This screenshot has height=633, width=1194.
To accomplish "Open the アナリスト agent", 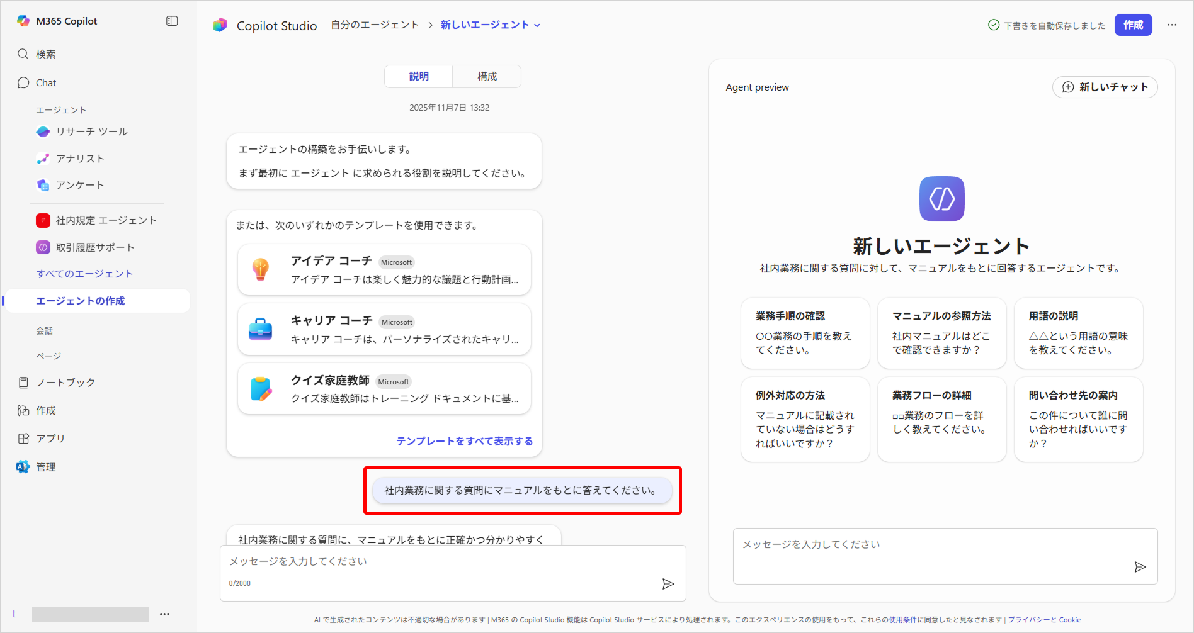I will click(x=80, y=159).
